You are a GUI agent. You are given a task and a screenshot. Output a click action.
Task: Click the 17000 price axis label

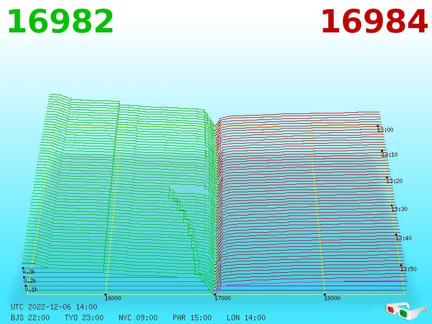click(222, 298)
